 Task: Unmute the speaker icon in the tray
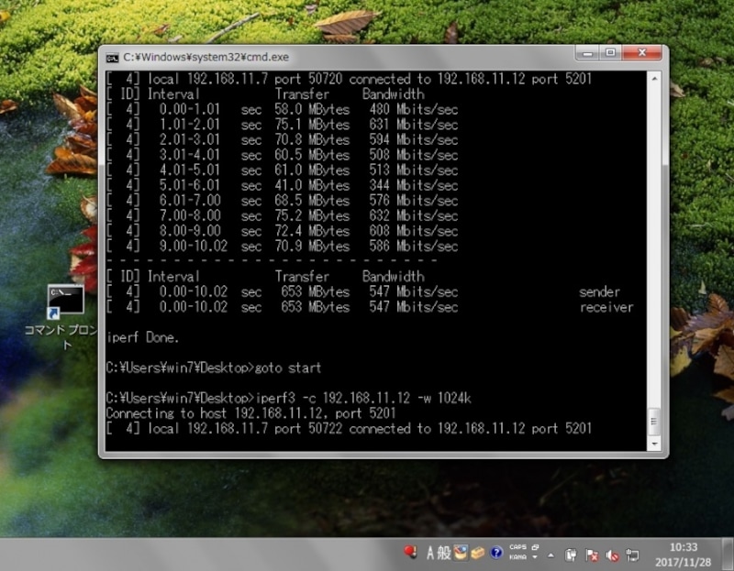(x=611, y=551)
